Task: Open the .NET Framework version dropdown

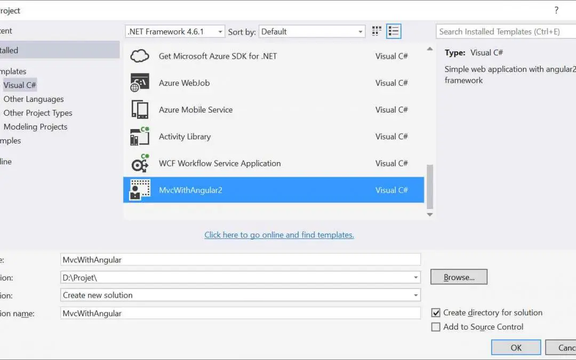Action: point(175,31)
